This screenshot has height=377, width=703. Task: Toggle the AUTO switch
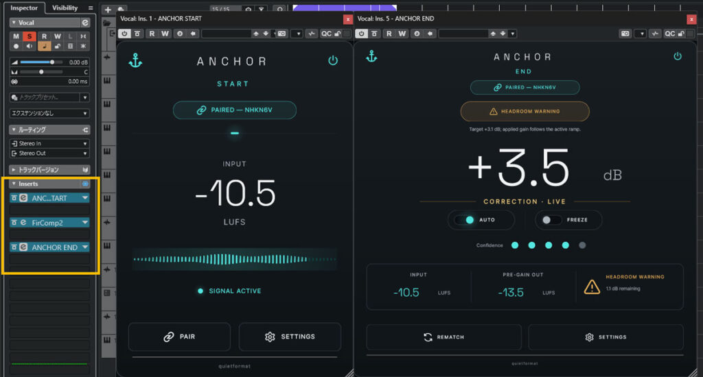465,220
